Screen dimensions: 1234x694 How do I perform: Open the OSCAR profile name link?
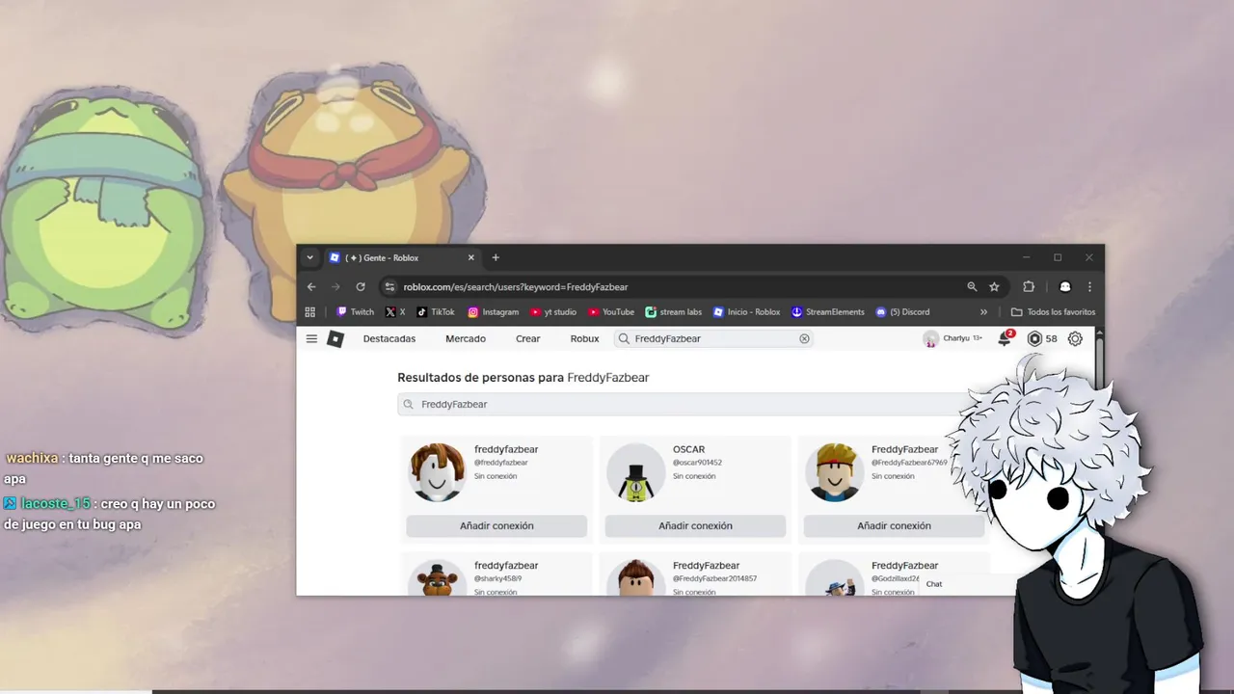coord(688,449)
